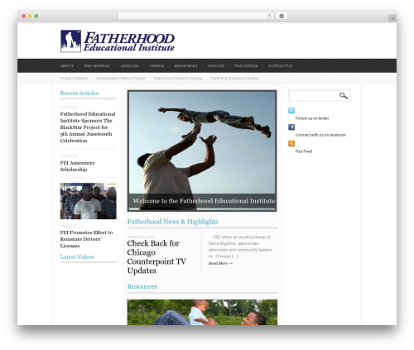This screenshot has width=414, height=350.
Task: Click the Rss Feed text link
Action: coord(304,151)
